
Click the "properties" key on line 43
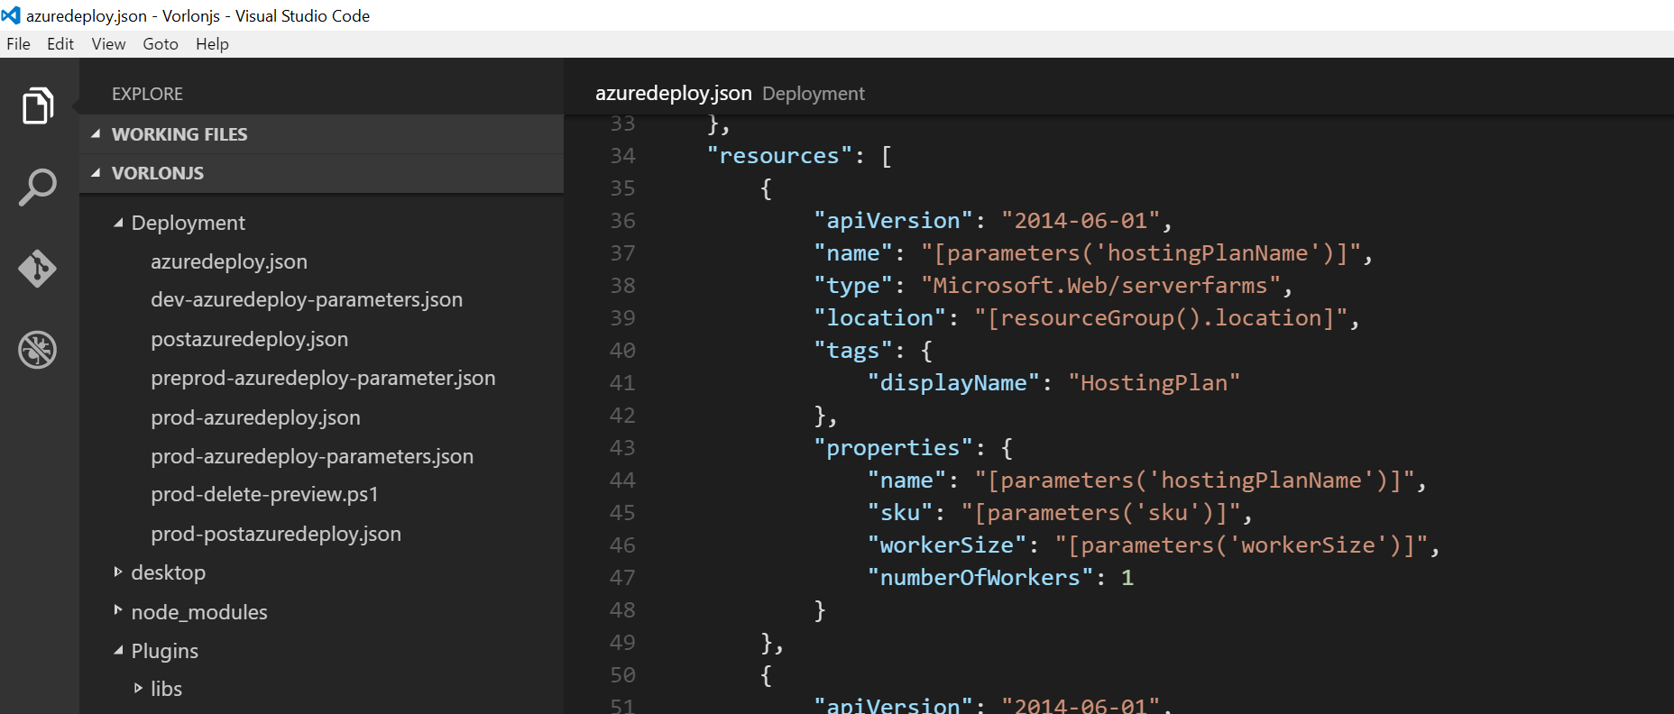tap(893, 448)
